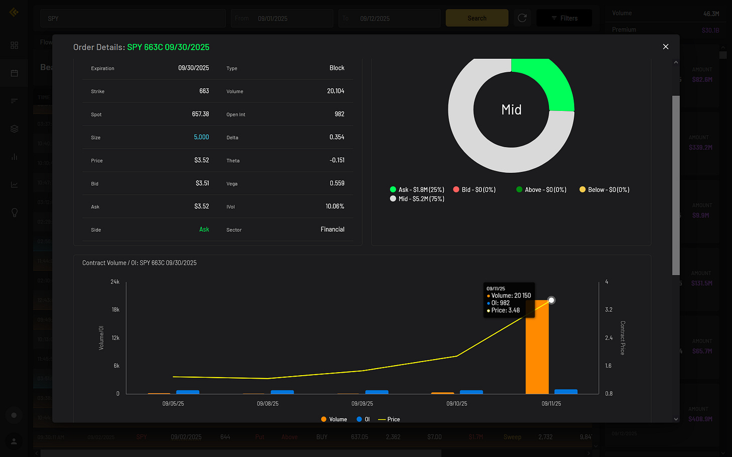Click the refresh icon next to Search
Screen dimensions: 732x457
[522, 18]
